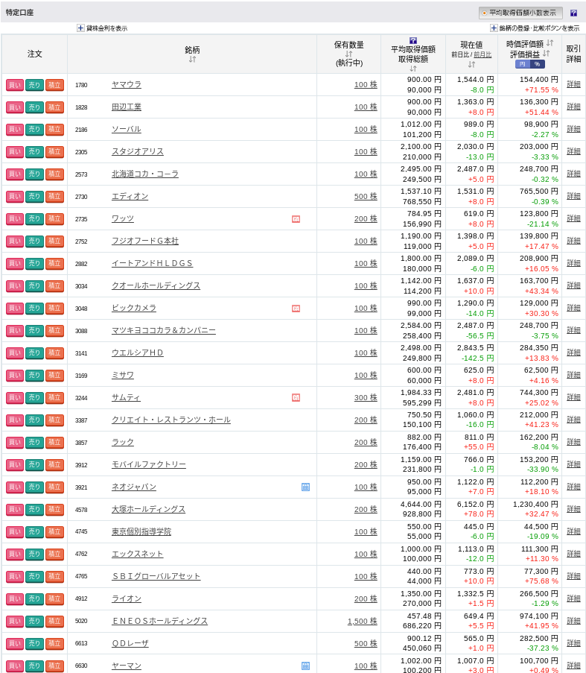Switch 評価損益 display to %
Viewport: 586px width, 673px height.
pyautogui.click(x=537, y=64)
